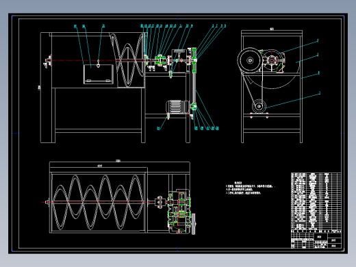This screenshot has height=267, width=356.
Task: Select the technical requirements text note
Action: [x=249, y=188]
